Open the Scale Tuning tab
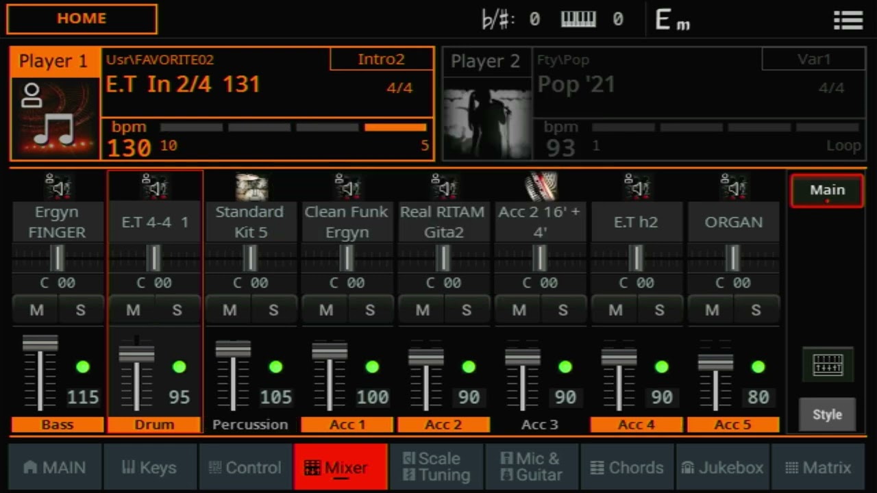 (x=436, y=467)
